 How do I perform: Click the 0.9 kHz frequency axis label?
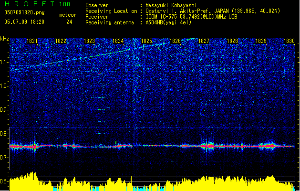click(x=4, y=110)
